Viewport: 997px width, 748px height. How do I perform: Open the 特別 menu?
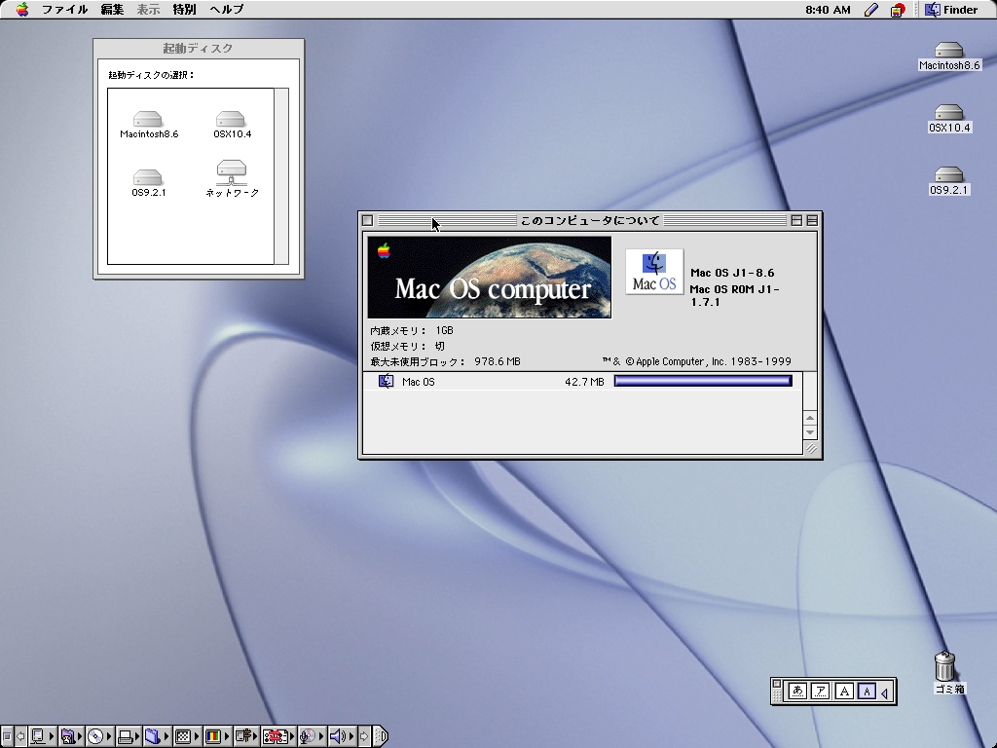(183, 10)
